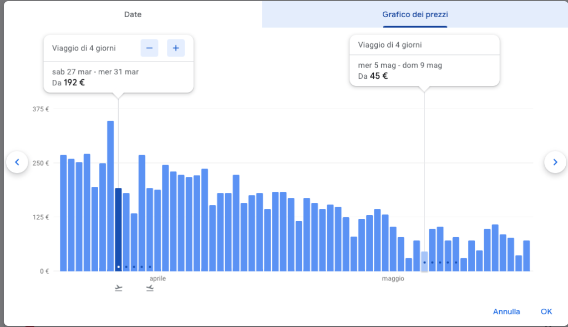Click the '125 €' y-axis label
Image resolution: width=568 pixels, height=327 pixels.
(40, 217)
